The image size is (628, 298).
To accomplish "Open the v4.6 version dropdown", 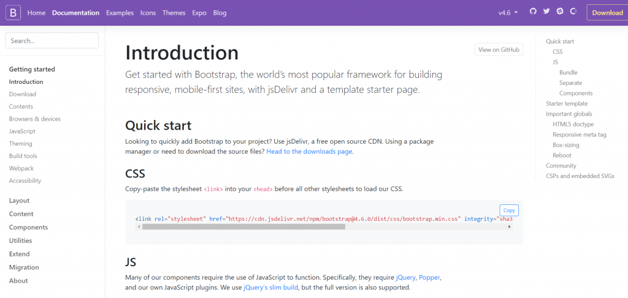I will coord(508,13).
